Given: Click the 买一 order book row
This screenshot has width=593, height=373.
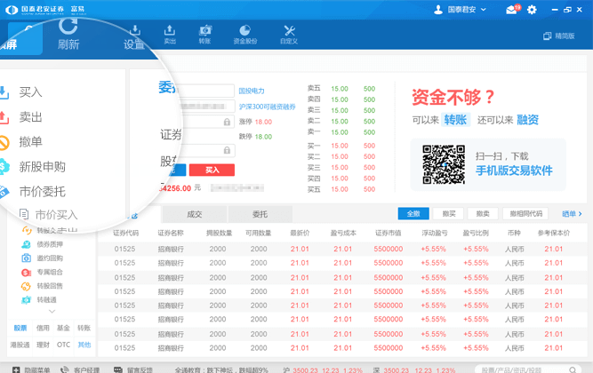Looking at the screenshot, I should click(341, 146).
